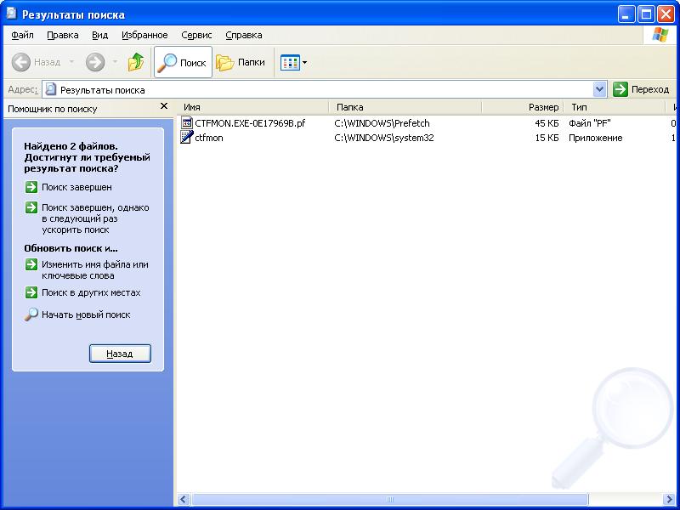Click the Приложение type cell

tap(596, 138)
